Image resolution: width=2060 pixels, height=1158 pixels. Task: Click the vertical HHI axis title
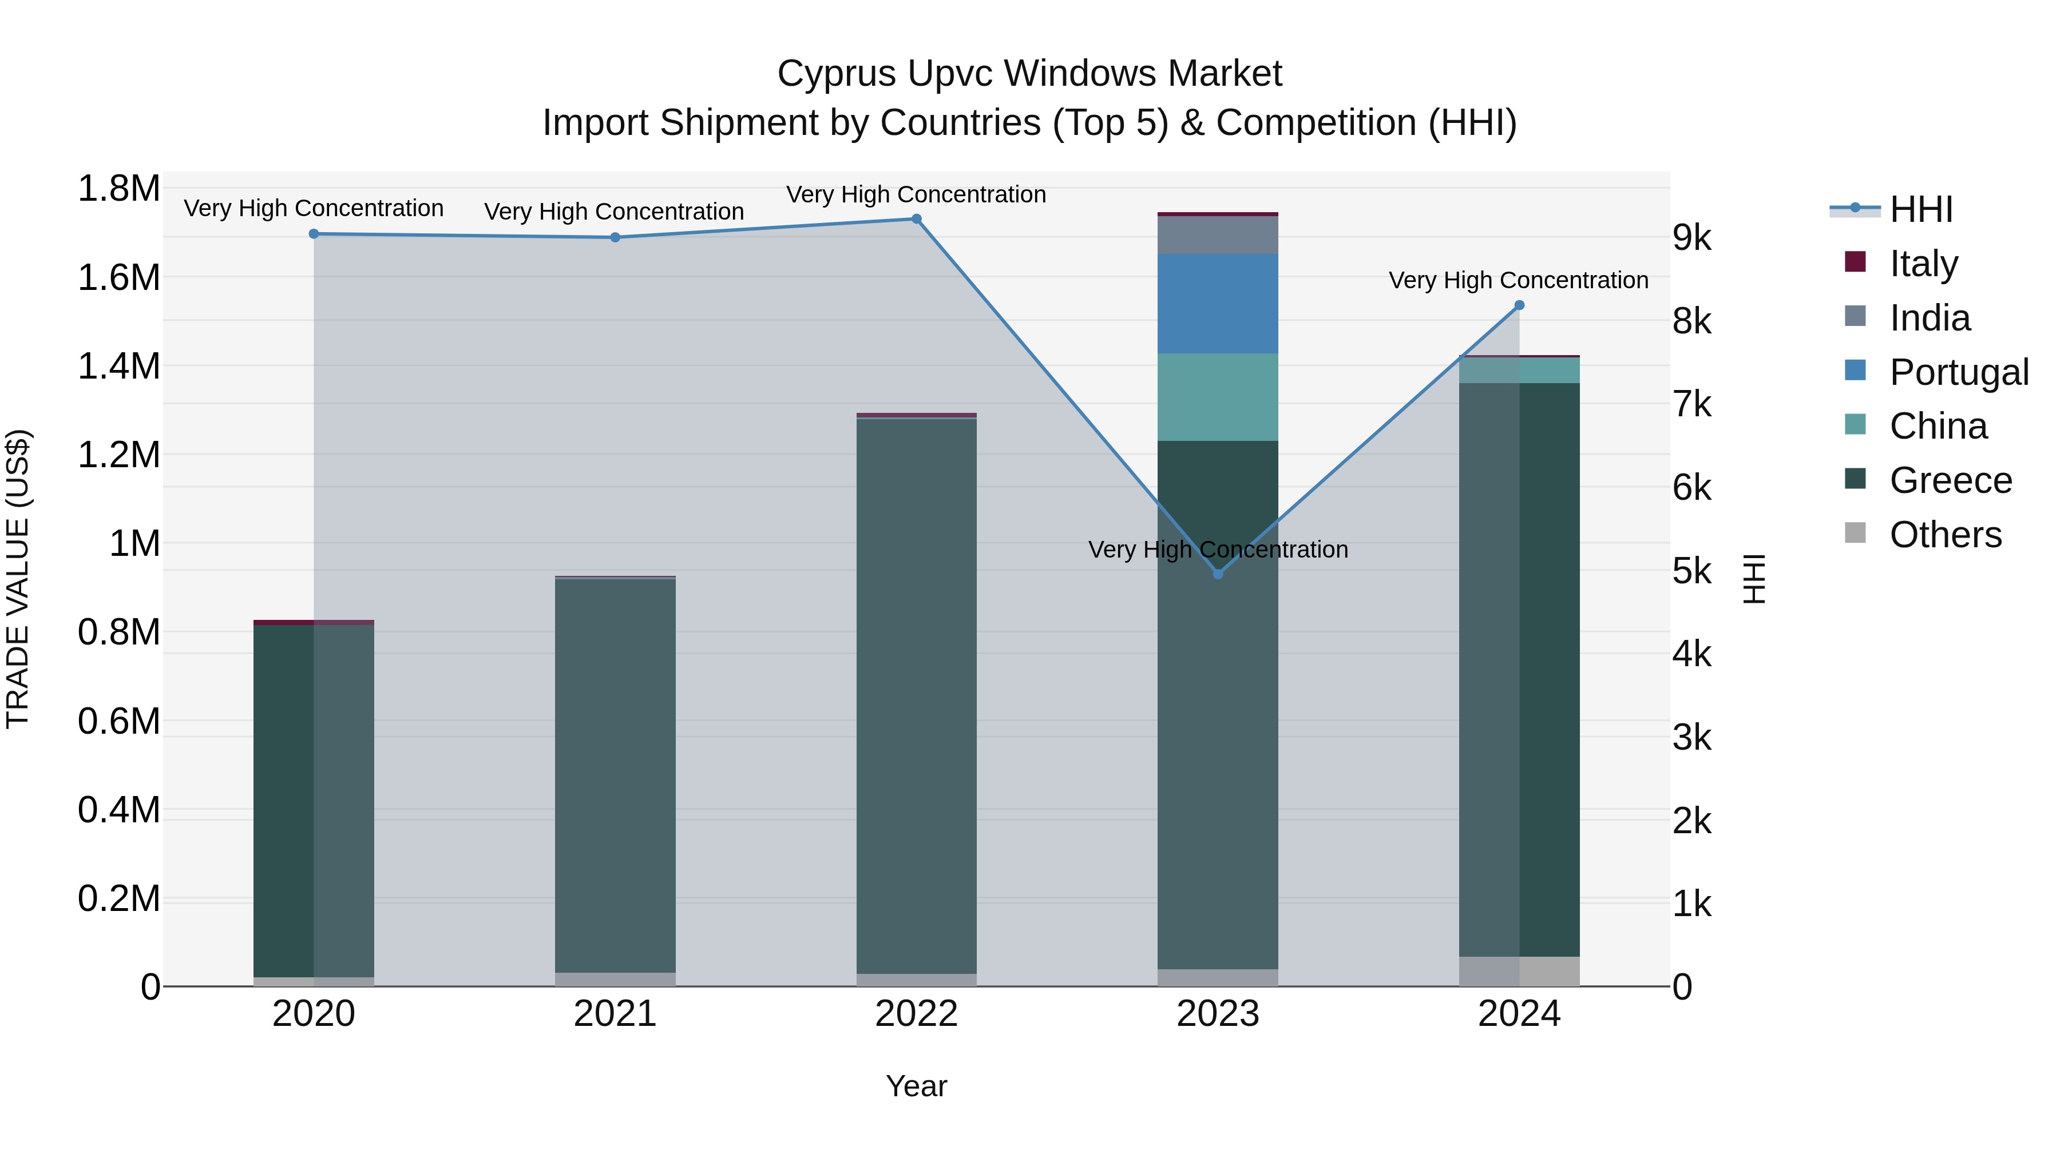tap(1754, 579)
